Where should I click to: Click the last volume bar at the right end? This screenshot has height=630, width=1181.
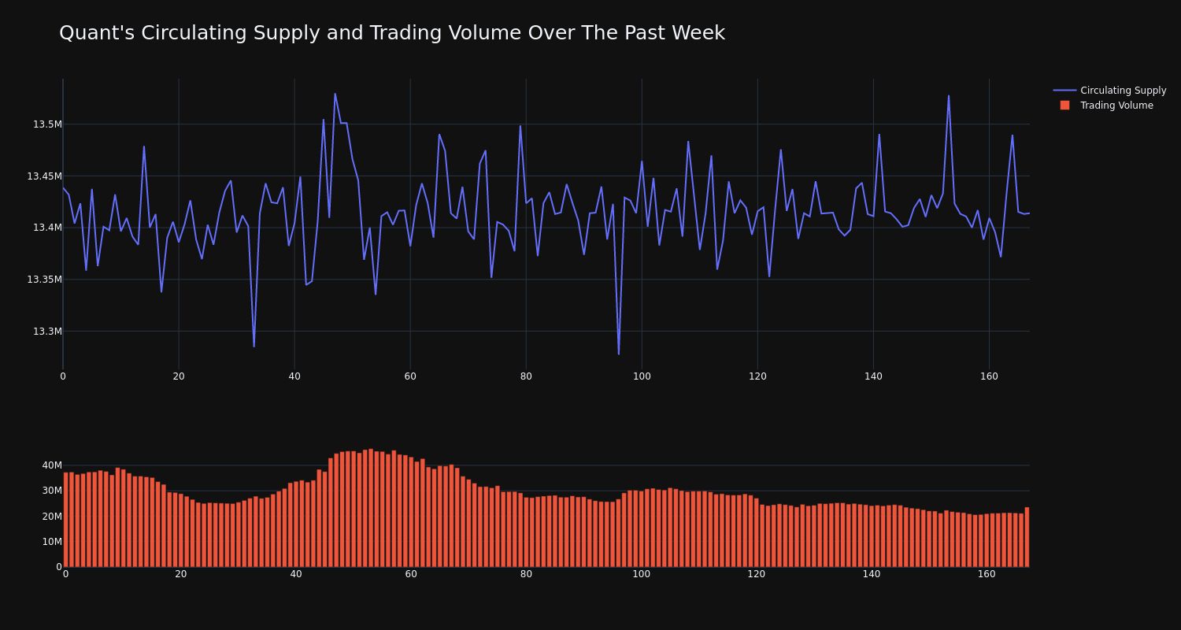pyautogui.click(x=1027, y=537)
